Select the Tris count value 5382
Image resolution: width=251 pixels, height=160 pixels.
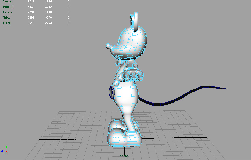click(31, 17)
